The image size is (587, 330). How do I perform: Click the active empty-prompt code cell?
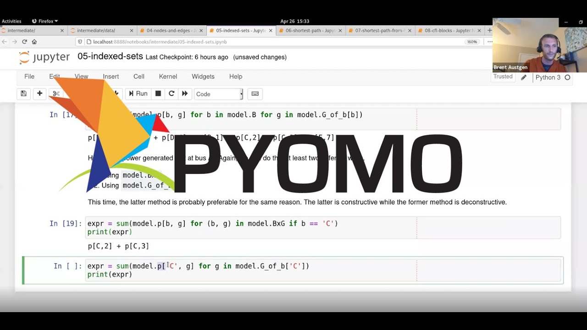tap(323, 270)
